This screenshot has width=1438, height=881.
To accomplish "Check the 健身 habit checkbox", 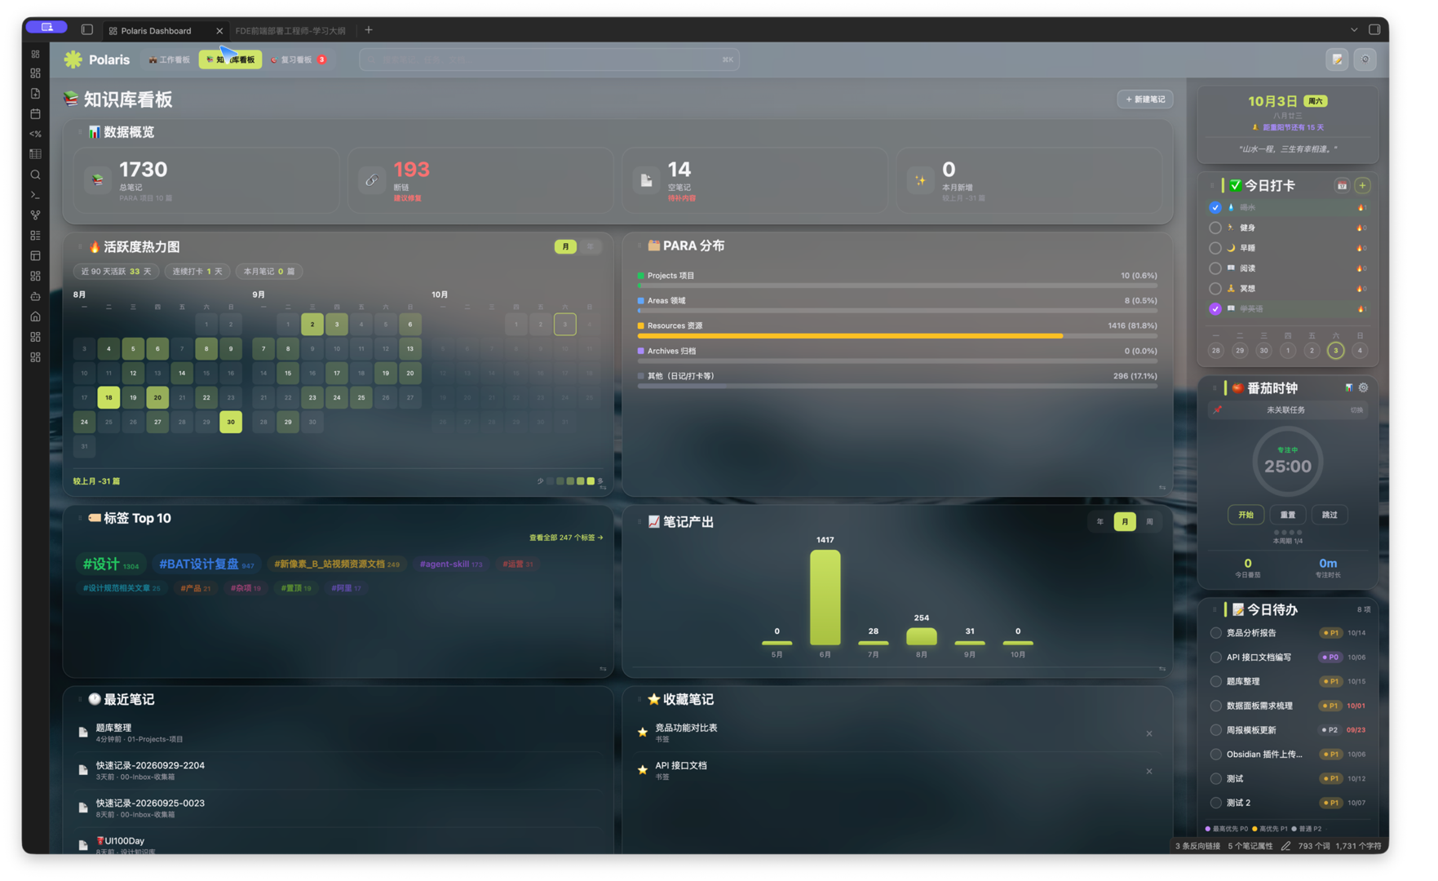I will pyautogui.click(x=1215, y=228).
